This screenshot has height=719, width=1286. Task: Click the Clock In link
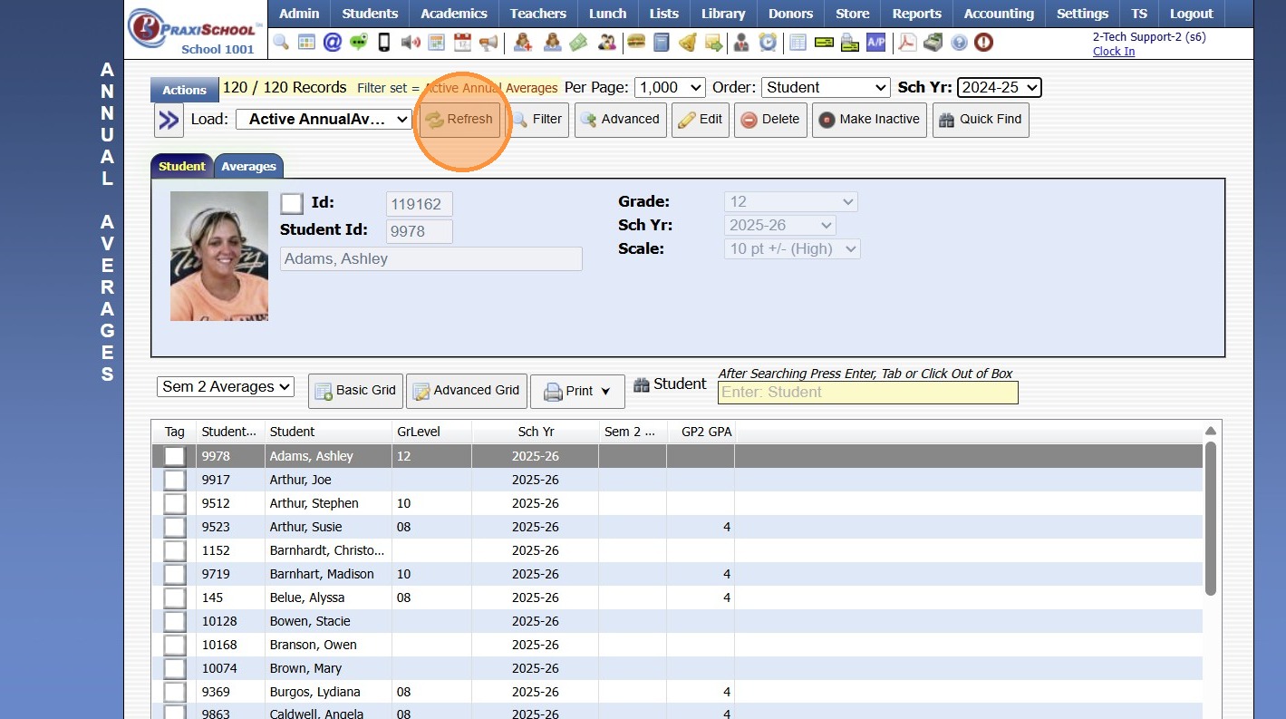(1113, 52)
